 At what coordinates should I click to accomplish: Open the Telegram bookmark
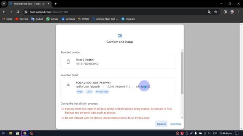(128, 19)
